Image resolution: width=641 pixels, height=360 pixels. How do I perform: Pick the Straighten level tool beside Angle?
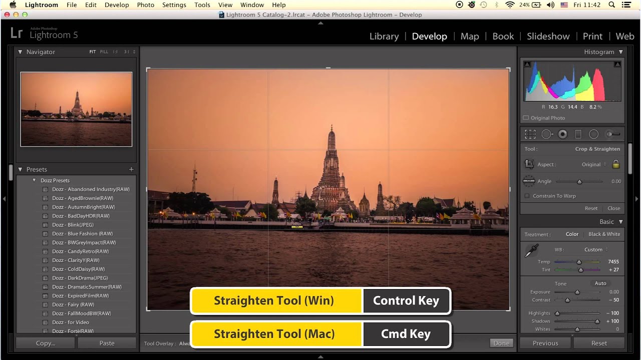[x=529, y=181]
